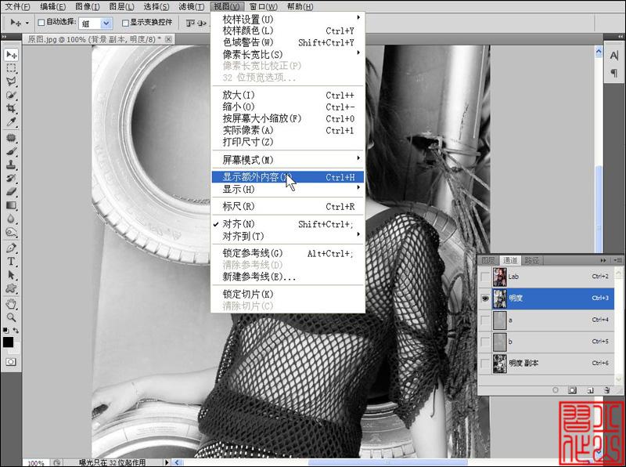
Task: Click the black foreground color swatch
Action: pos(8,342)
